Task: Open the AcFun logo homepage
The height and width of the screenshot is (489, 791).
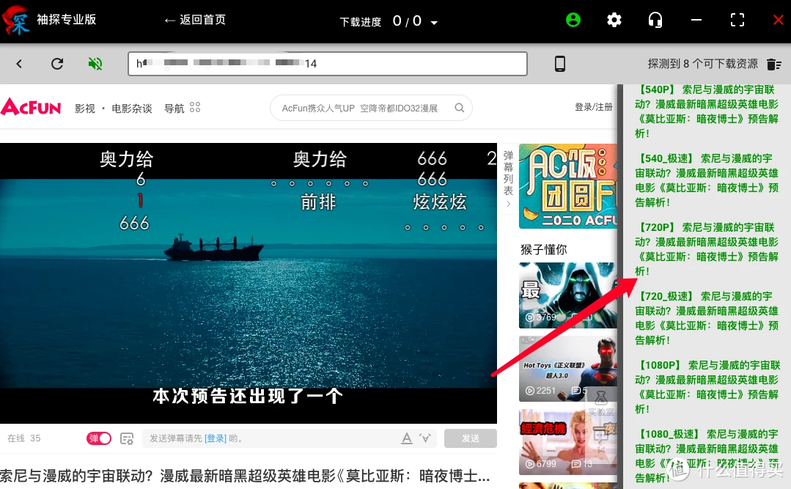Action: tap(31, 107)
